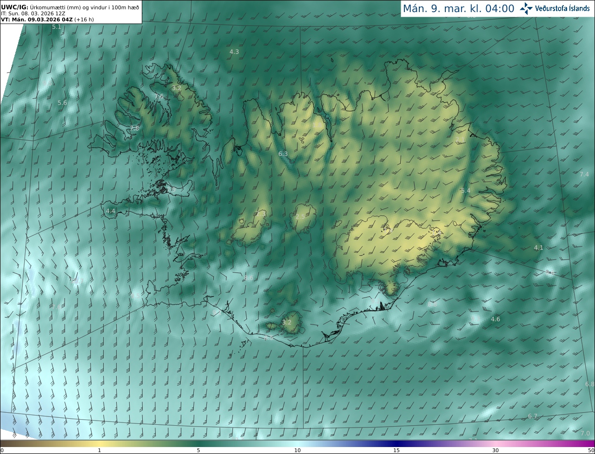
Task: Click the 5 label on the color scale
Action: pos(198,450)
